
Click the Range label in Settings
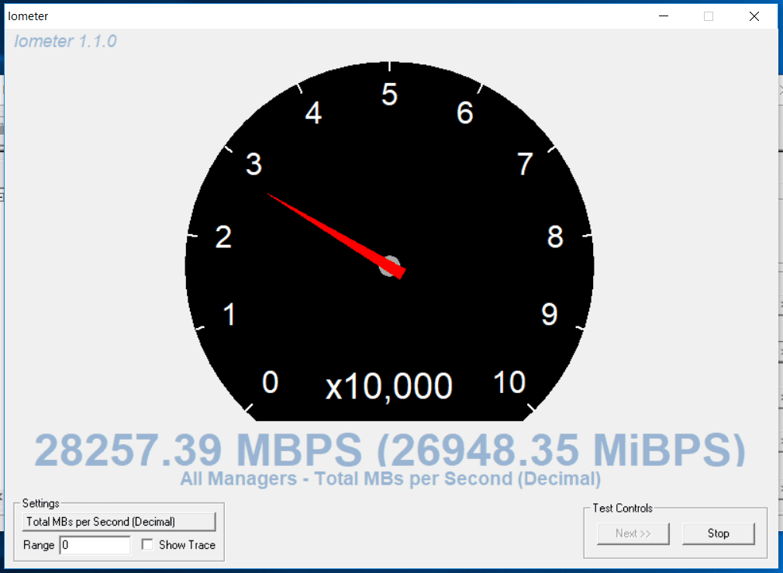(39, 545)
